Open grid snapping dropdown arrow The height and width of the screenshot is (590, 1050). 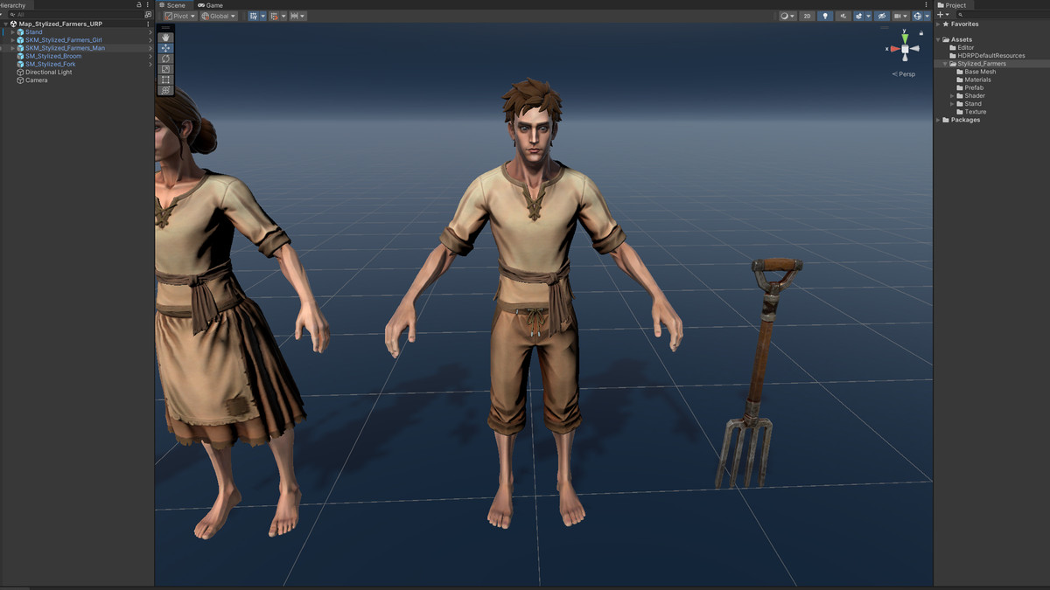tap(283, 16)
